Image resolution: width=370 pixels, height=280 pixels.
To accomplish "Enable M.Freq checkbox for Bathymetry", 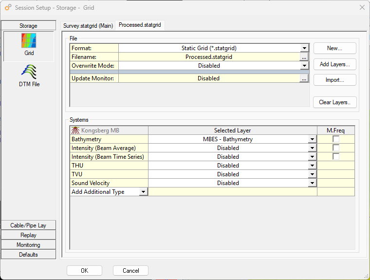I will (x=336, y=139).
